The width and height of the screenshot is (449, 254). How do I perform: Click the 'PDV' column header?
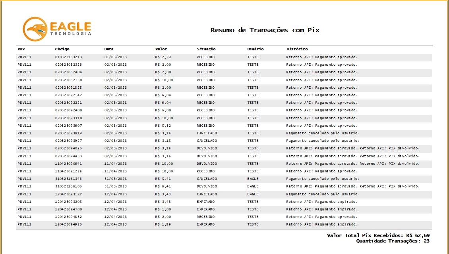click(x=21, y=49)
